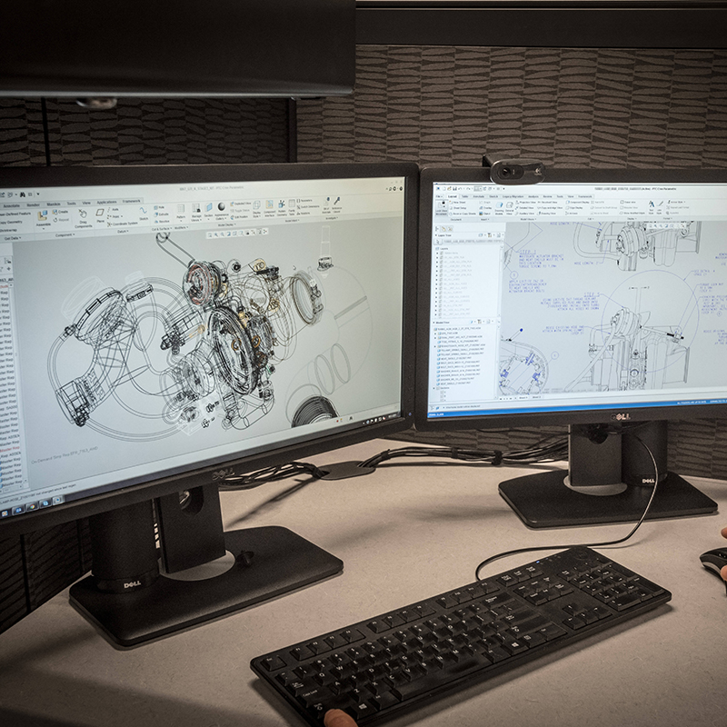Image resolution: width=727 pixels, height=727 pixels.
Task: Click the Publish Geometry icon
Action: point(282,204)
